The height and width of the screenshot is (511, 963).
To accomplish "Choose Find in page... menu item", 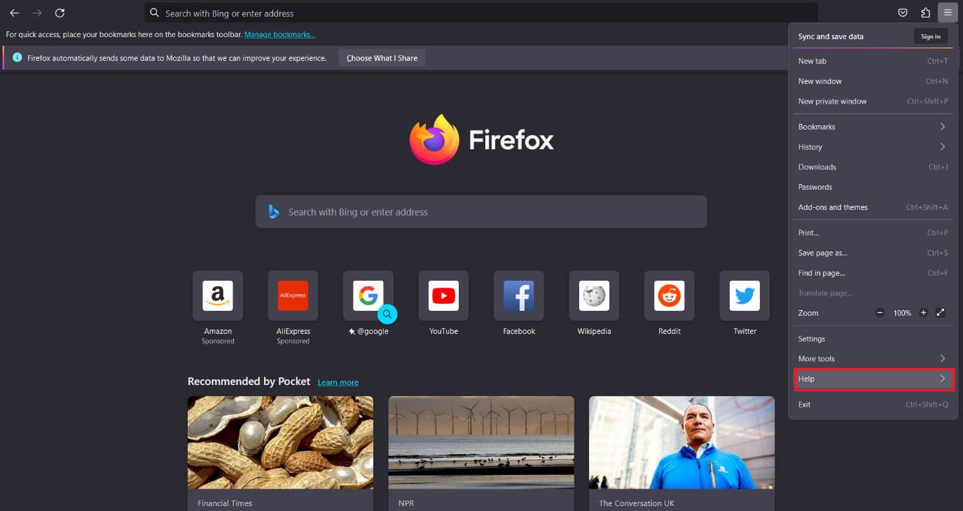I will point(873,273).
